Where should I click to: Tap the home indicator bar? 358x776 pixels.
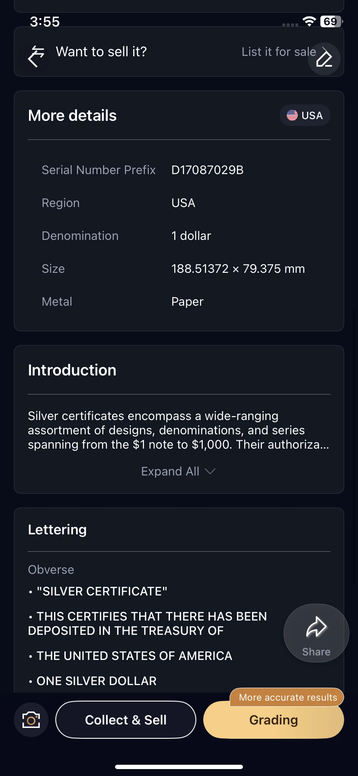179,766
